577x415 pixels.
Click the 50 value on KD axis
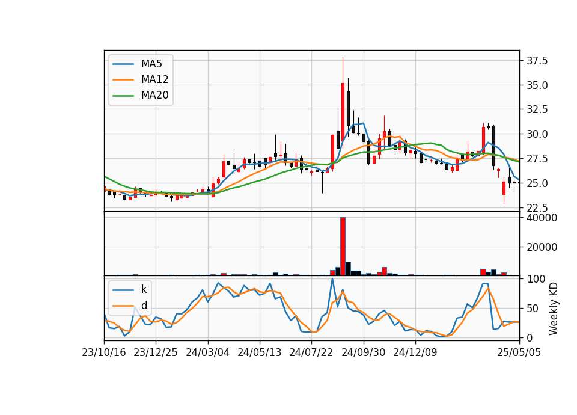click(x=533, y=309)
